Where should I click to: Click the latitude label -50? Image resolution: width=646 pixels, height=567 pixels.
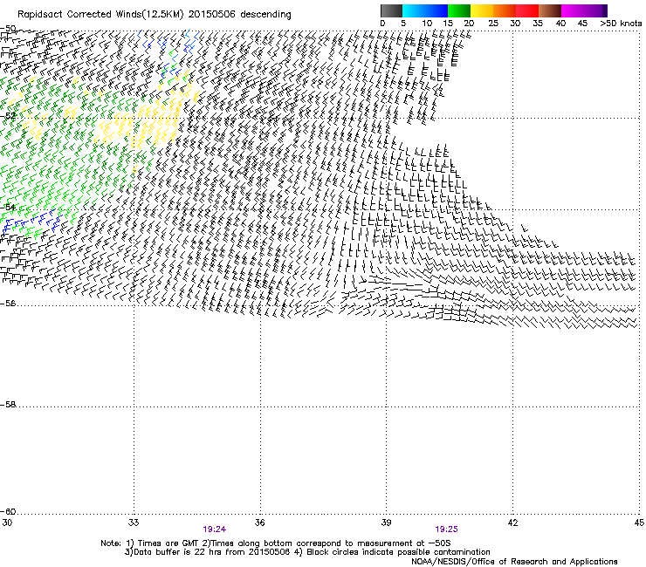tap(8, 29)
